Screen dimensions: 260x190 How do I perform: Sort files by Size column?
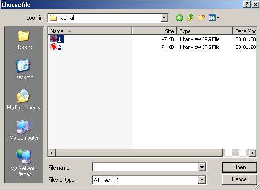coord(154,31)
